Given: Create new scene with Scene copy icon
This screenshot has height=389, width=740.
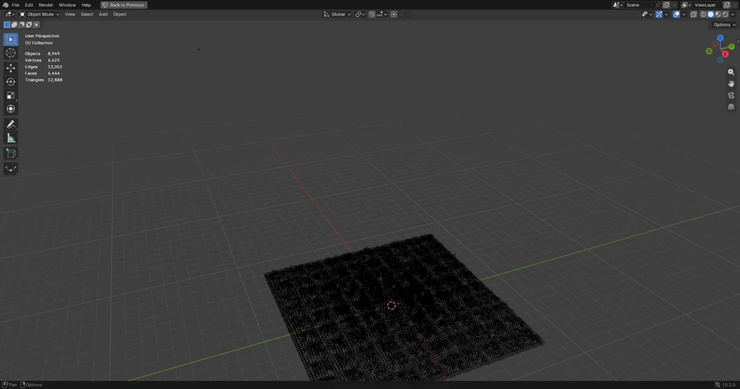Looking at the screenshot, I should pyautogui.click(x=667, y=4).
